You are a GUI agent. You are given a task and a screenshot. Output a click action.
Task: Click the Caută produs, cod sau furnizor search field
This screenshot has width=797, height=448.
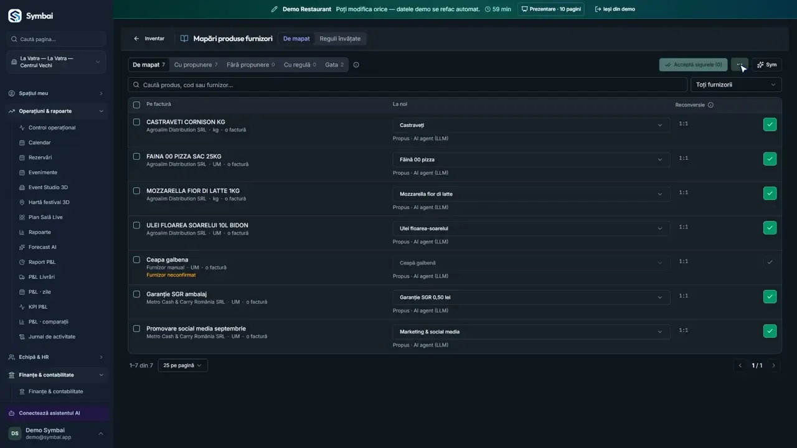(407, 85)
